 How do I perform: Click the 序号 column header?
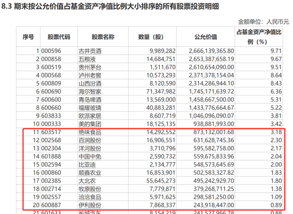(x=28, y=37)
